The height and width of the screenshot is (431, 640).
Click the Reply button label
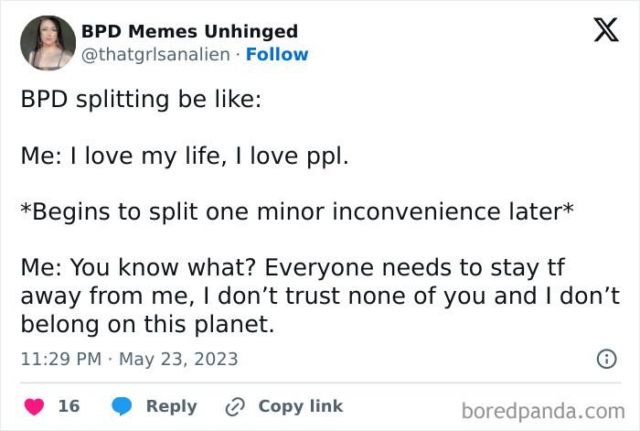pos(171,406)
